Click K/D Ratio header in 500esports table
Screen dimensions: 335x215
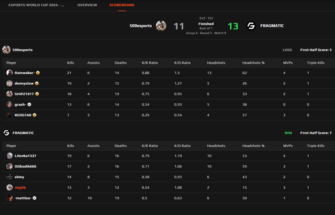click(182, 63)
